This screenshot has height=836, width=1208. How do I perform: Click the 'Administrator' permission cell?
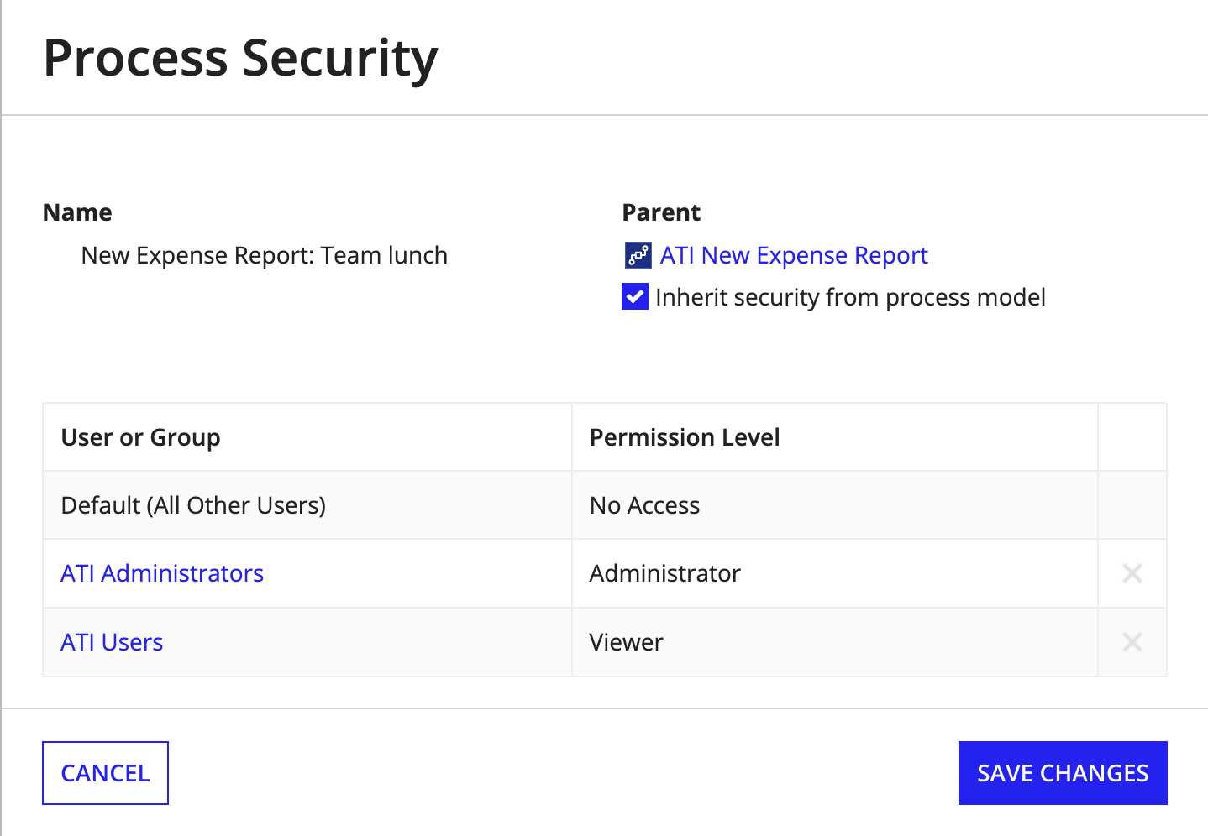pyautogui.click(x=835, y=573)
